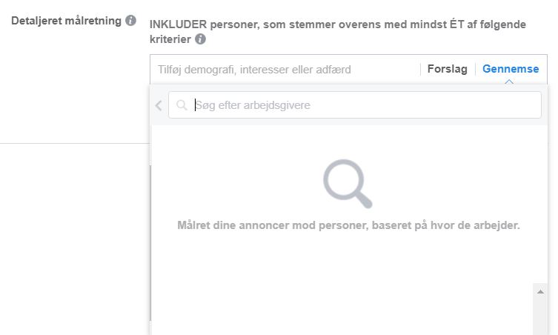
Task: Go back using the left chevron arrow
Action: coord(159,105)
